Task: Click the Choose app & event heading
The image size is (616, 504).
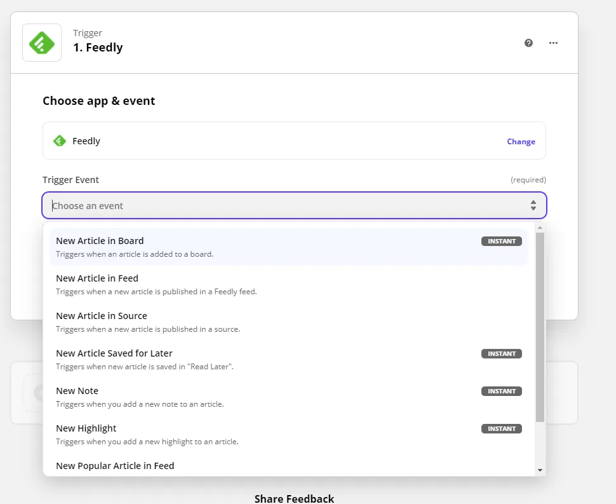Action: click(x=98, y=101)
